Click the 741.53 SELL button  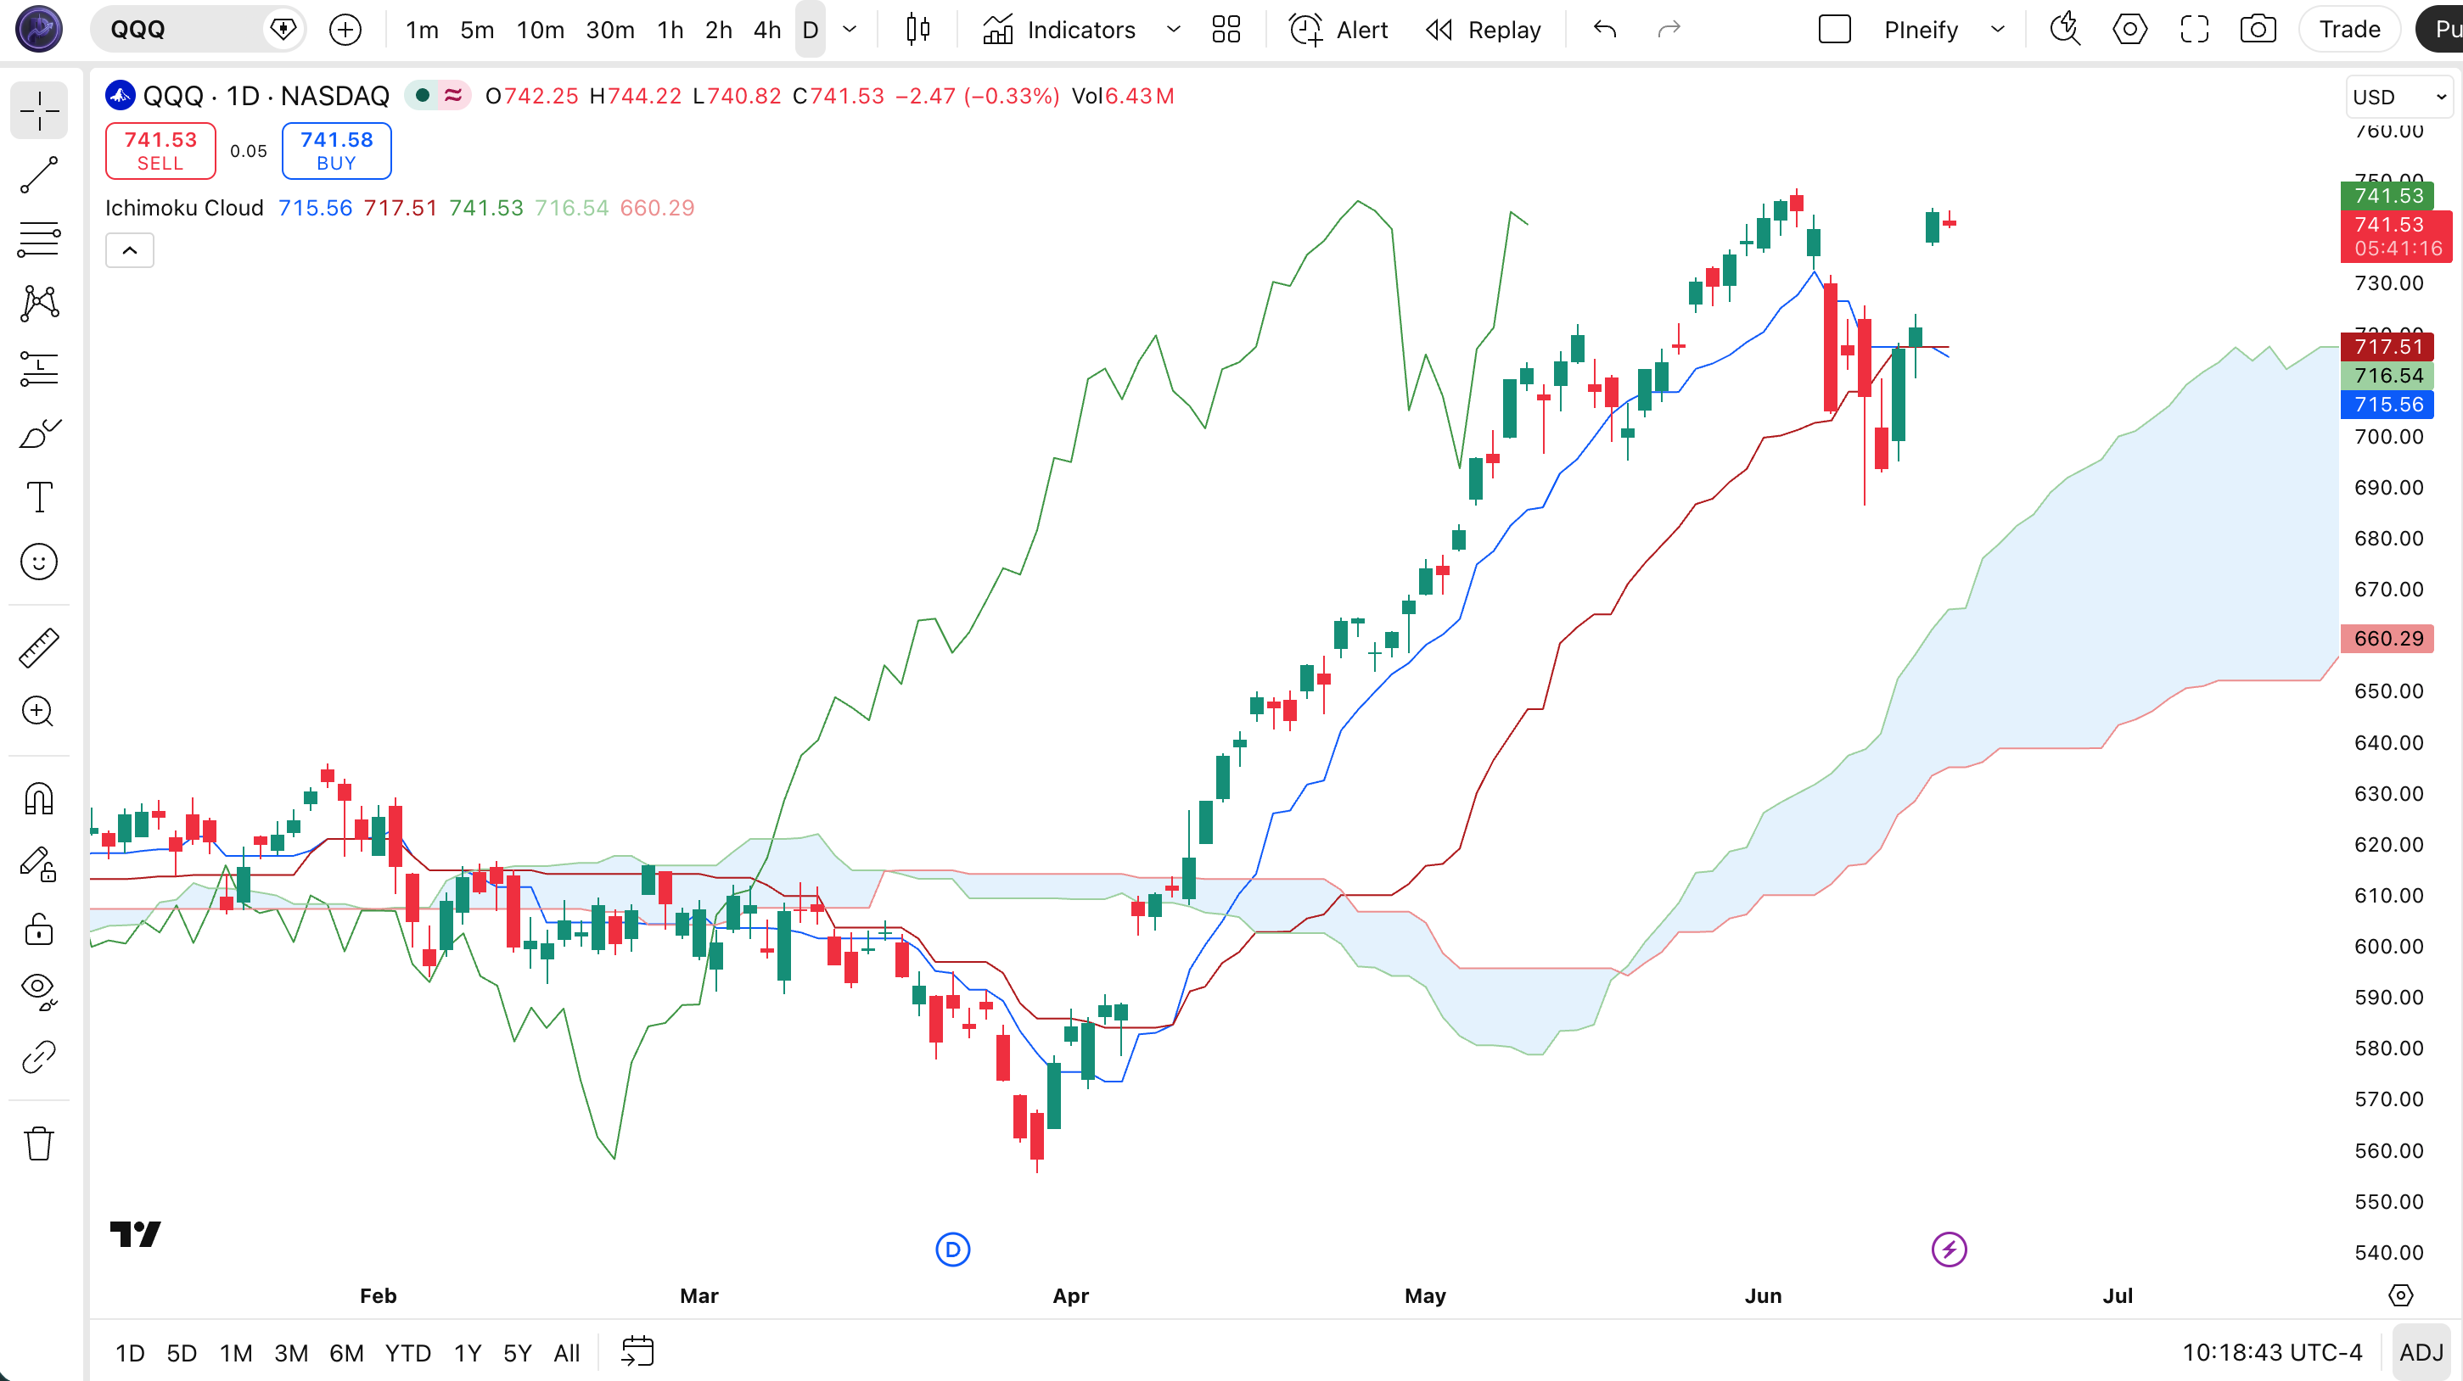tap(160, 151)
